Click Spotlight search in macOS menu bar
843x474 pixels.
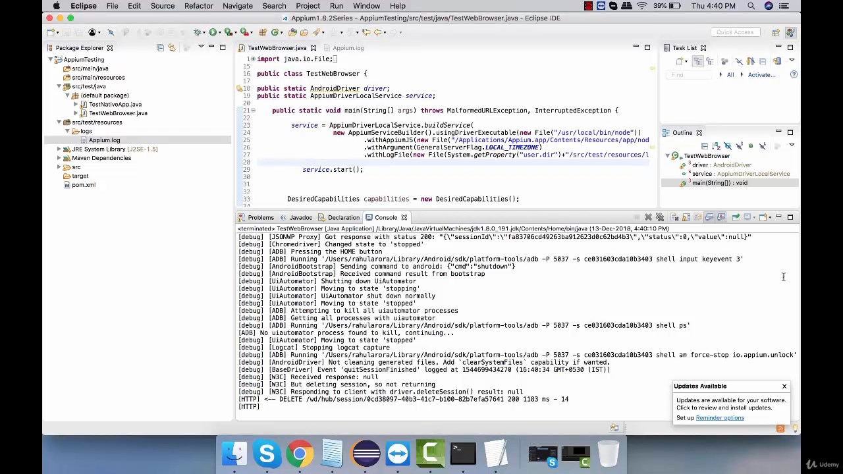(751, 6)
